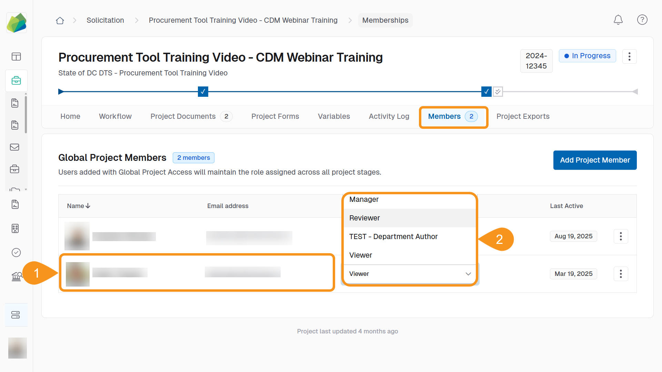Select Reviewer from the role options list

click(x=364, y=218)
